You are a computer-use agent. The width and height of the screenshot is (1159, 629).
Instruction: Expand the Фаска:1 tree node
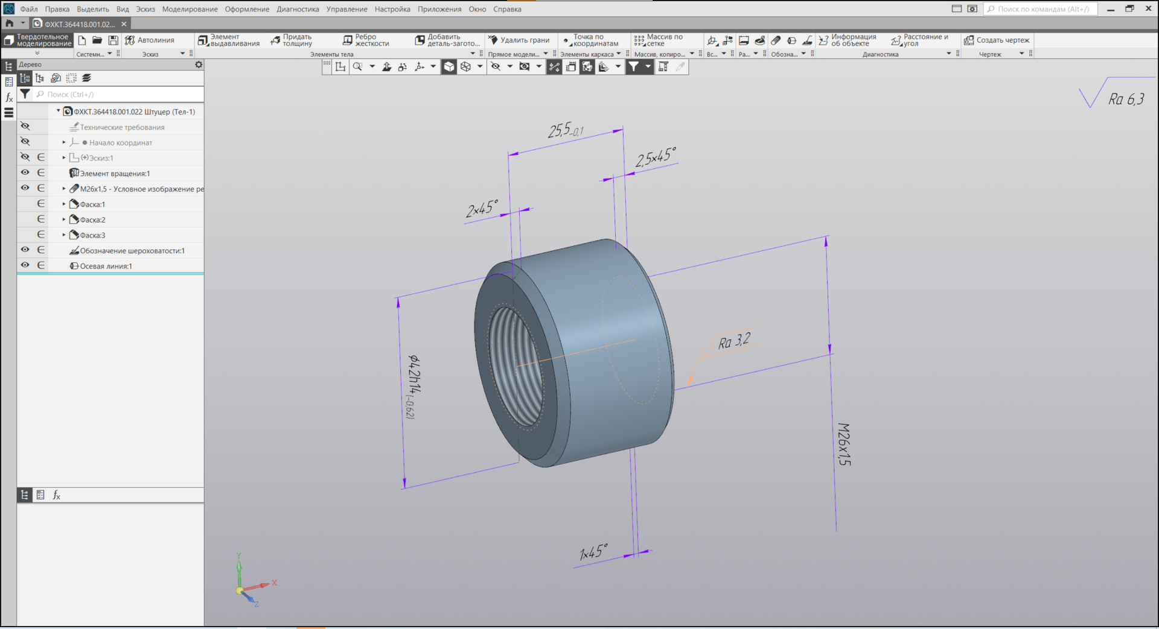[x=64, y=204]
